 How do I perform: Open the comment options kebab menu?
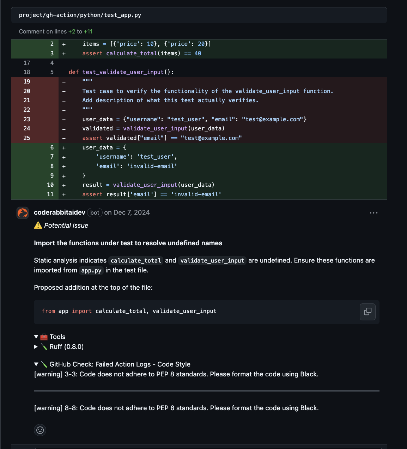373,213
